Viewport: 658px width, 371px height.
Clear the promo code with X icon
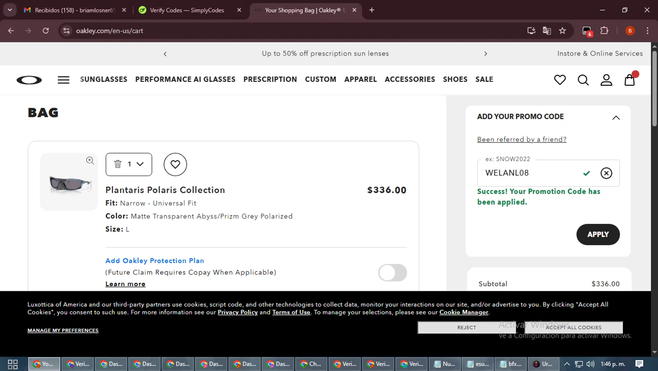(x=606, y=173)
